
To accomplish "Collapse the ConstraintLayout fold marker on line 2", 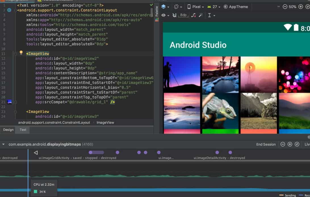I will 15,10.
